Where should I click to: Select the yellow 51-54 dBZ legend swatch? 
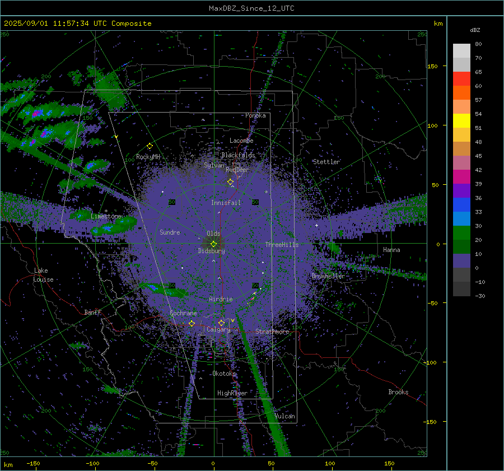461,121
